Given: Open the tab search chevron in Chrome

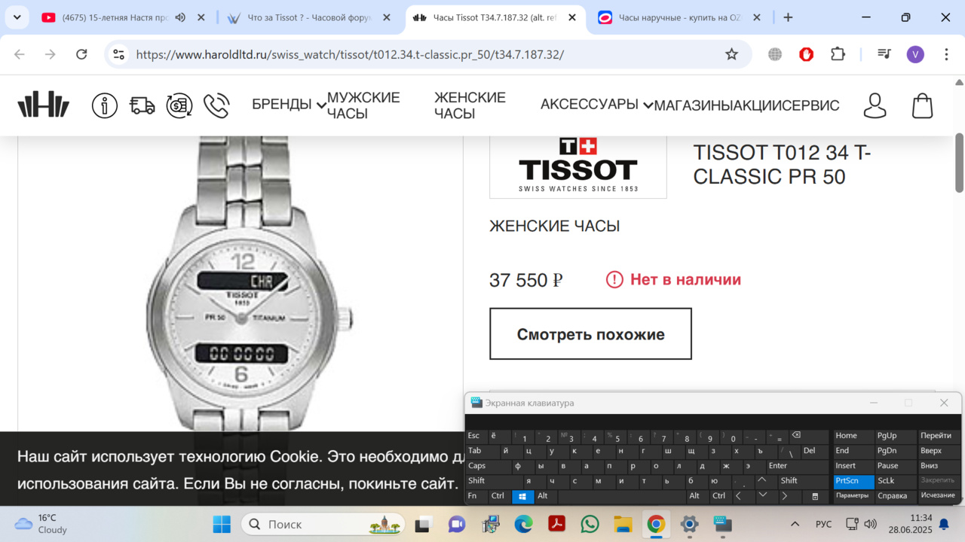Looking at the screenshot, I should coord(17,17).
